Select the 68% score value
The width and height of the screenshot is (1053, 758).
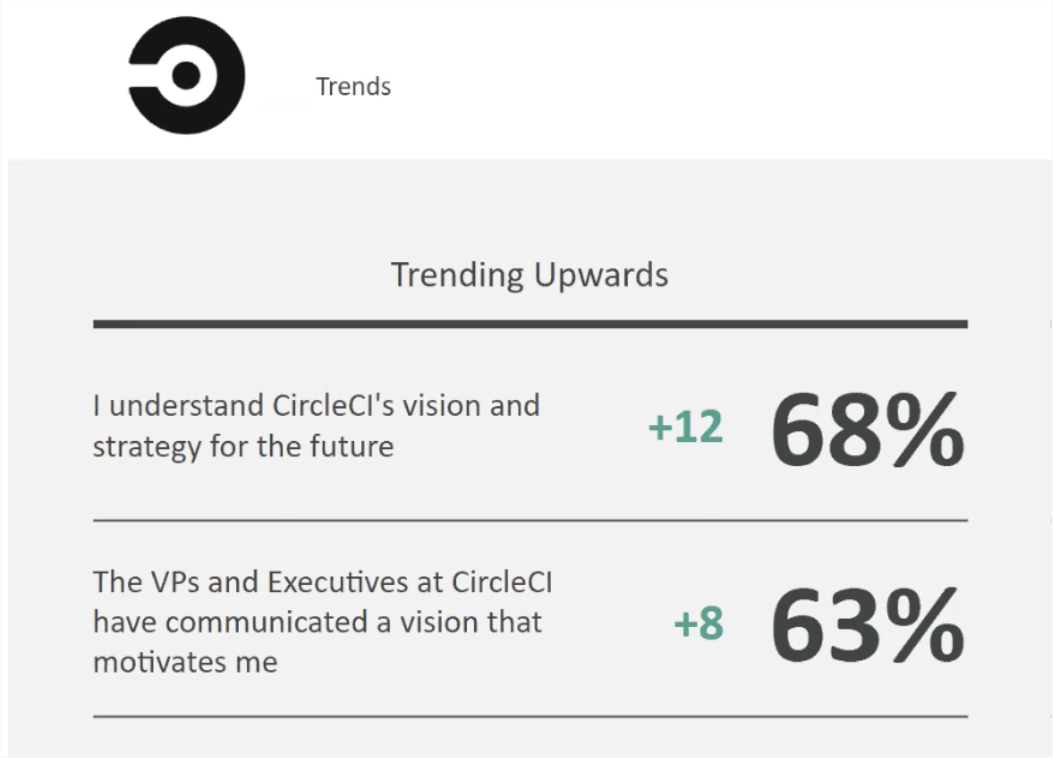point(868,430)
